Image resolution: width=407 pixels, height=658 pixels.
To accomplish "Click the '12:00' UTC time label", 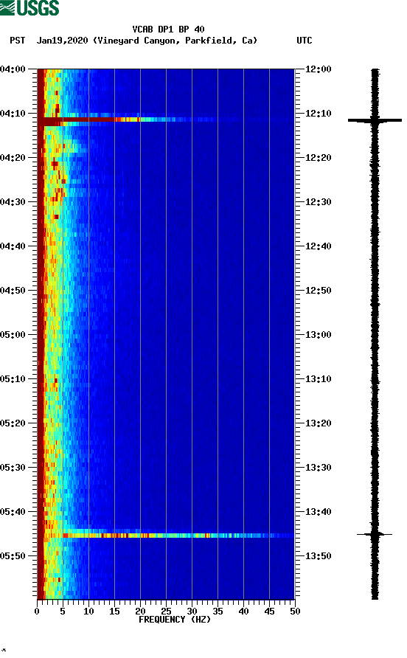I will [318, 69].
